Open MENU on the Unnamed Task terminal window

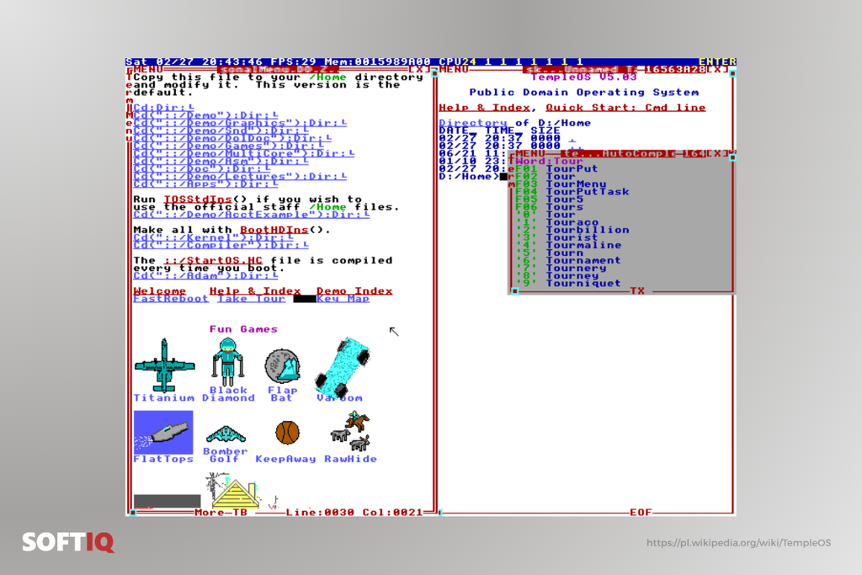(x=454, y=69)
